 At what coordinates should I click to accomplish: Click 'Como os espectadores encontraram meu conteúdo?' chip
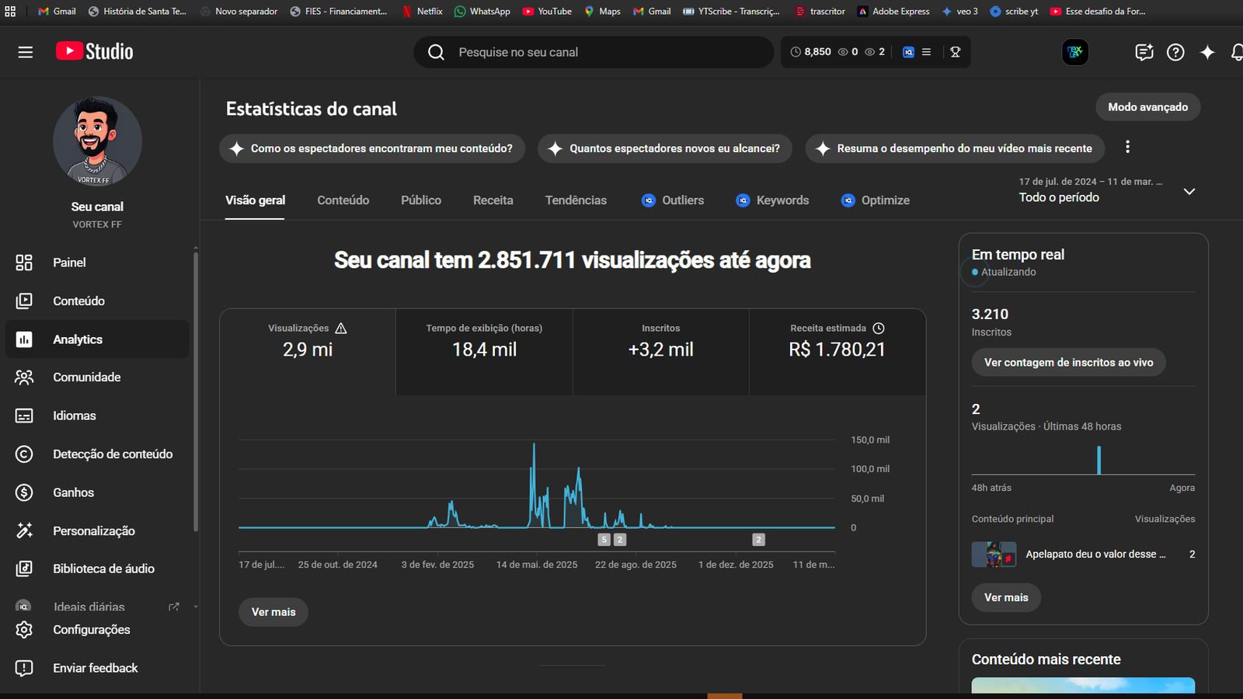(372, 148)
